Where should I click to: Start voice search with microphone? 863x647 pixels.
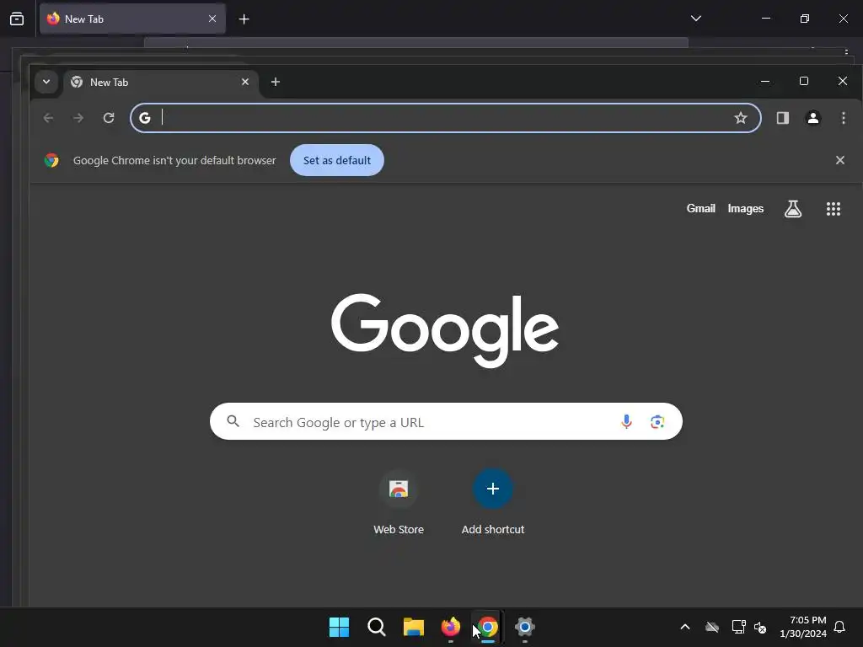click(626, 421)
